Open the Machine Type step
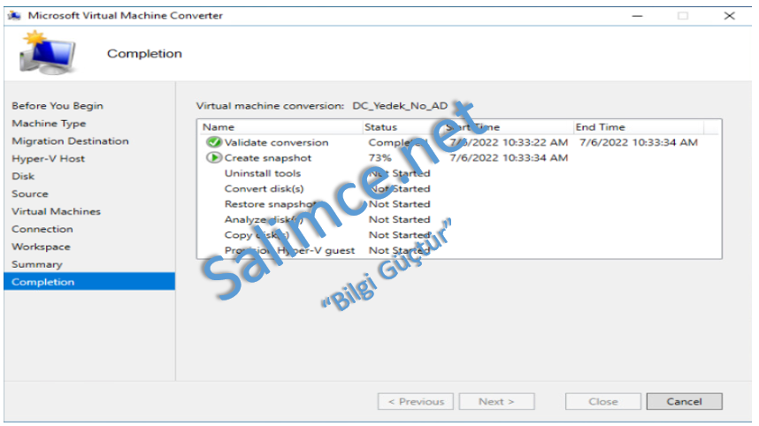The width and height of the screenshot is (759, 426). [x=49, y=124]
